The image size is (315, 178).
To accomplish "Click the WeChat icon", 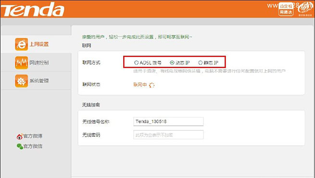I will [20, 146].
